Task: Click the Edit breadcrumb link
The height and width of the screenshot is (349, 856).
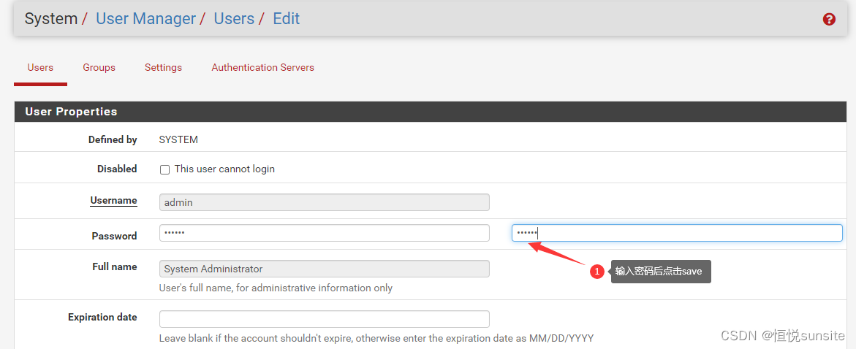Action: tap(286, 18)
